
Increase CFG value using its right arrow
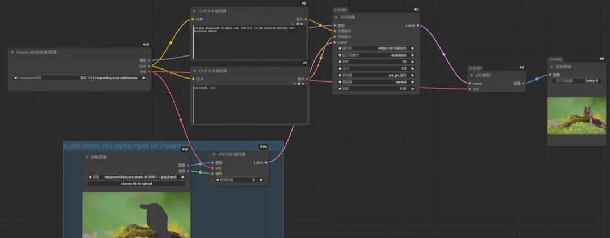[412, 68]
